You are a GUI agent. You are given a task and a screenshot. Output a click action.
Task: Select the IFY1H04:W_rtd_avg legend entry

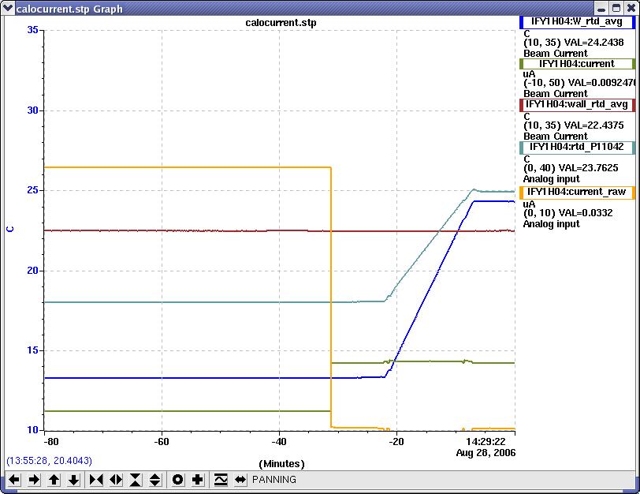pyautogui.click(x=577, y=22)
